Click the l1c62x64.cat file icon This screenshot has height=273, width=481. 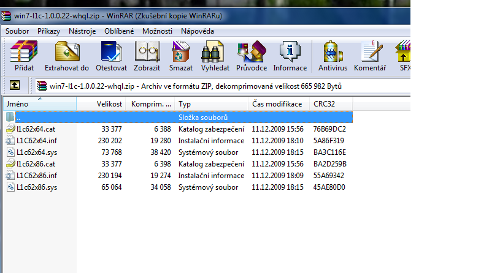(x=10, y=129)
